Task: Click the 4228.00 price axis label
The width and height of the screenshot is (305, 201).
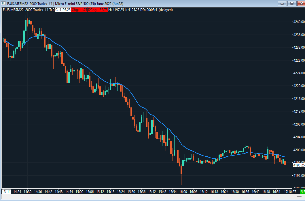Action: click(299, 60)
